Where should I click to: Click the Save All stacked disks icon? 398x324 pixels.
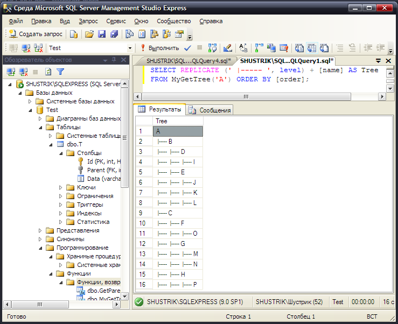point(114,34)
